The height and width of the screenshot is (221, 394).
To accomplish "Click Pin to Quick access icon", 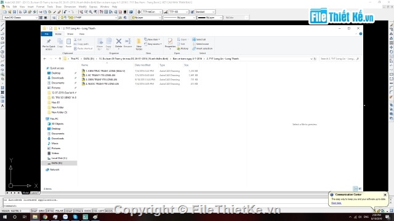I will click(49, 44).
